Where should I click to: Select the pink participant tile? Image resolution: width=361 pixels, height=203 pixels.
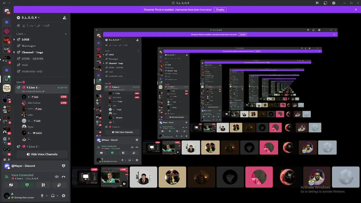(x=259, y=177)
